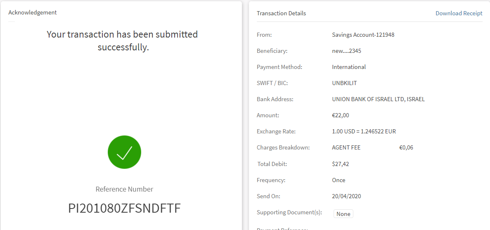Click the None supporting documents tag
The width and height of the screenshot is (490, 230).
coord(343,214)
